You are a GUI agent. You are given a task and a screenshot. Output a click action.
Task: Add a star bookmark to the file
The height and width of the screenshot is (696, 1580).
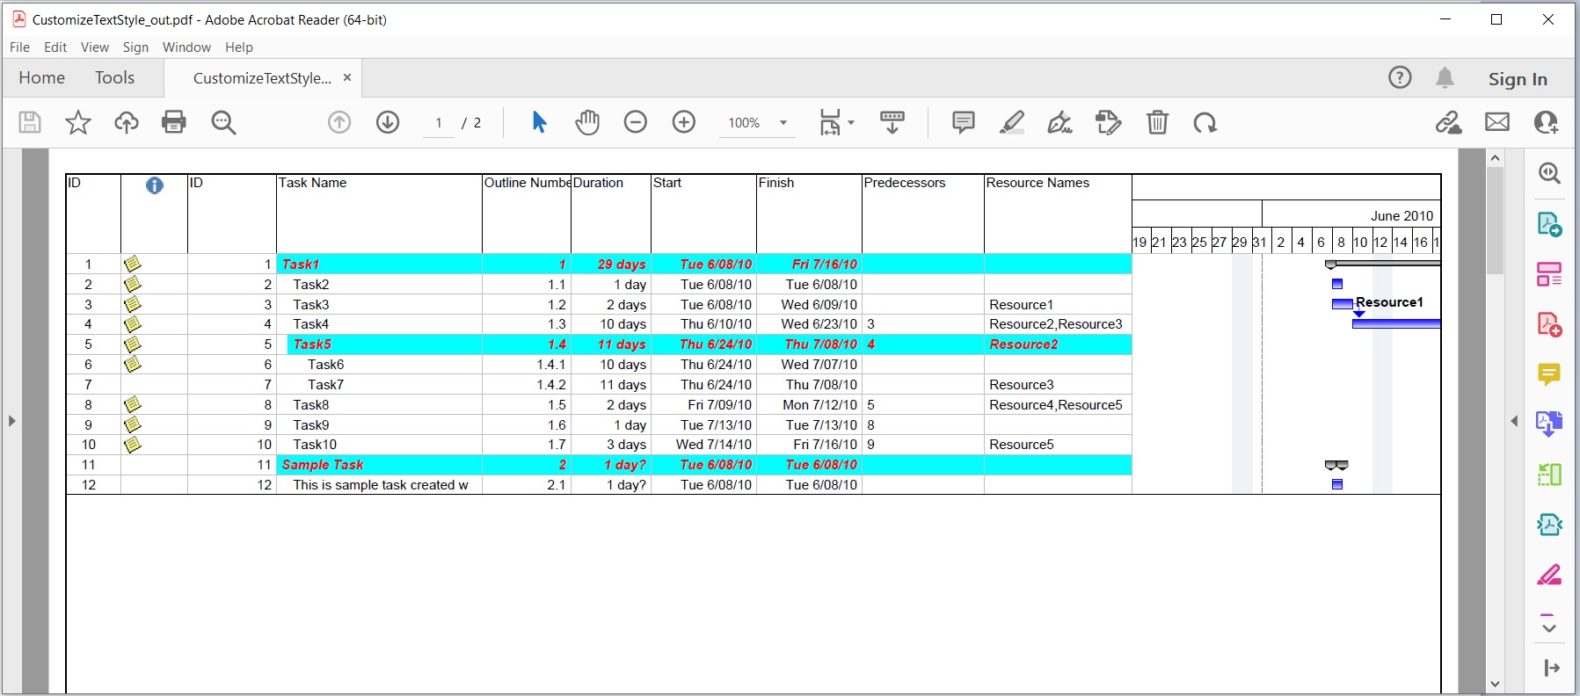[x=78, y=122]
